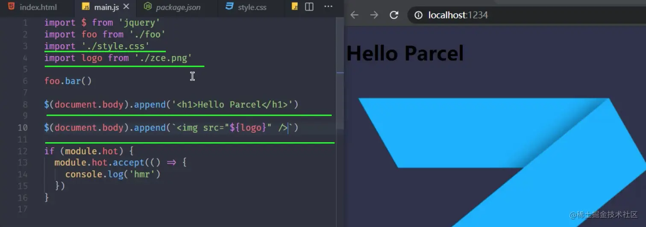Click the console.log('hmr') line
This screenshot has width=646, height=227.
[x=113, y=174]
